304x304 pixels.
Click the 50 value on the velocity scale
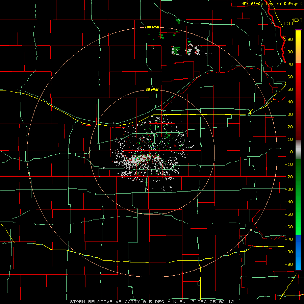290,90
